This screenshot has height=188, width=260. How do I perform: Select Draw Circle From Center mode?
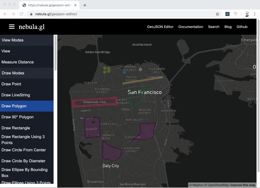(x=27, y=150)
